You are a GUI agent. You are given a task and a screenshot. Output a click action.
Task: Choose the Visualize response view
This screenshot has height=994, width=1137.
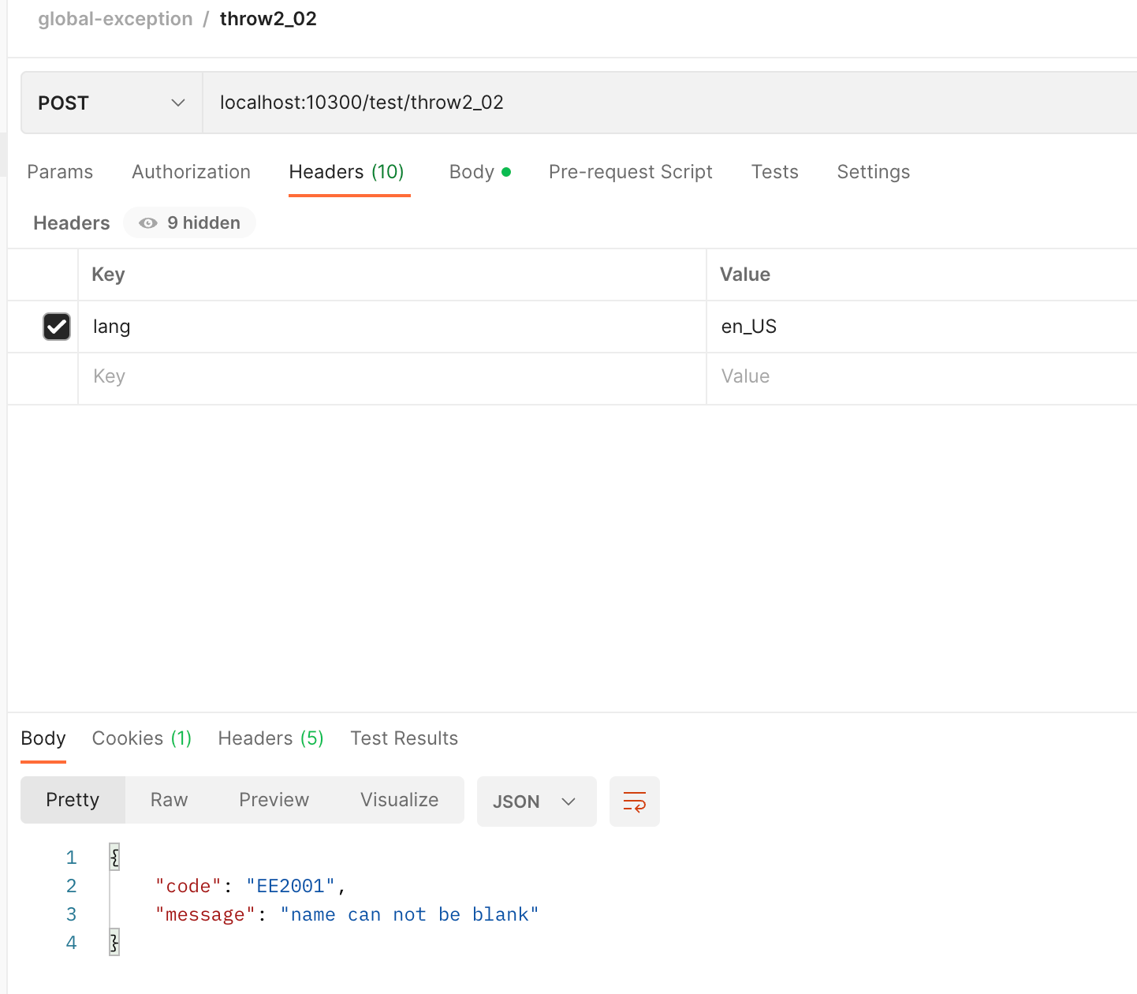[399, 800]
